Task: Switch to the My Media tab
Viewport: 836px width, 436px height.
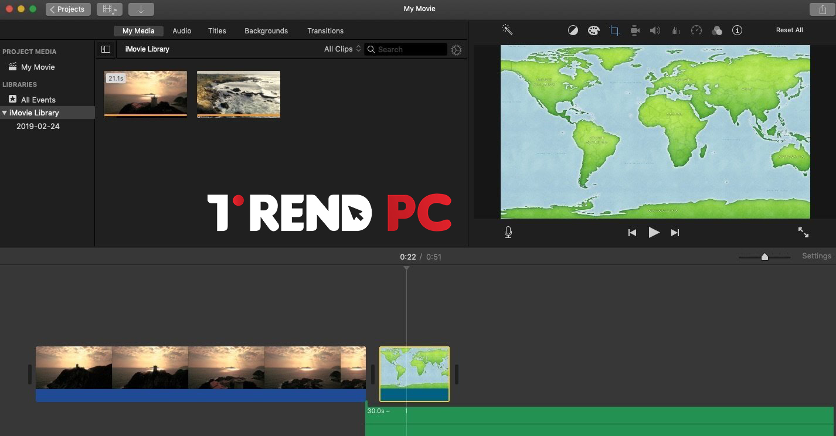Action: click(138, 30)
